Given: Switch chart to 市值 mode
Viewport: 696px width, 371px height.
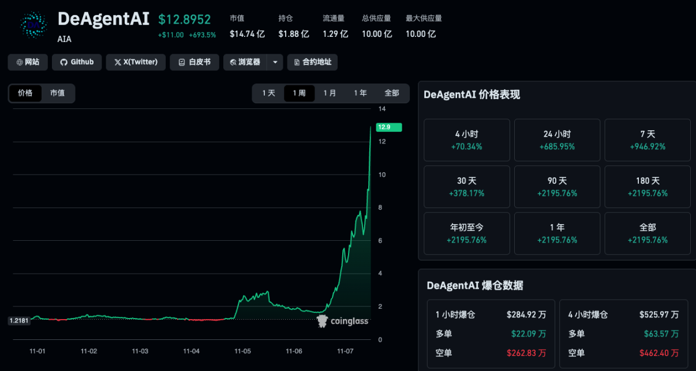Looking at the screenshot, I should [58, 93].
